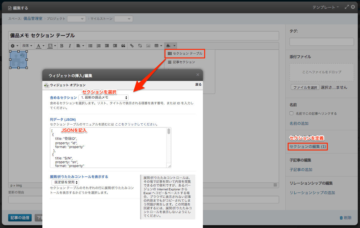The width and height of the screenshot is (360, 228).
Task: Select セクション テーブル from widget menu
Action: pyautogui.click(x=185, y=54)
